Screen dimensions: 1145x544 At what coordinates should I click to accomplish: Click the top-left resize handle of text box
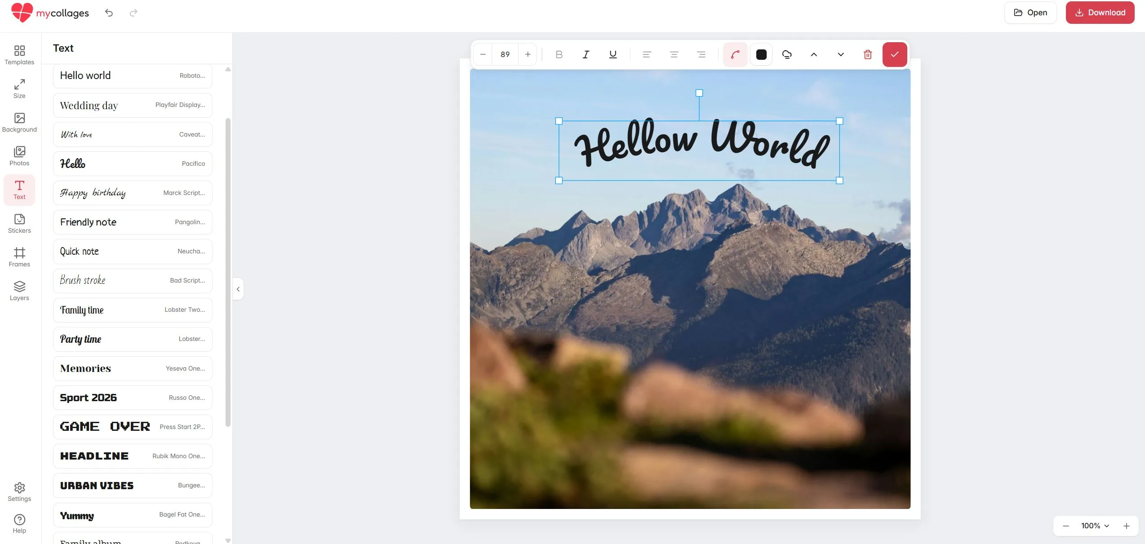tap(559, 121)
